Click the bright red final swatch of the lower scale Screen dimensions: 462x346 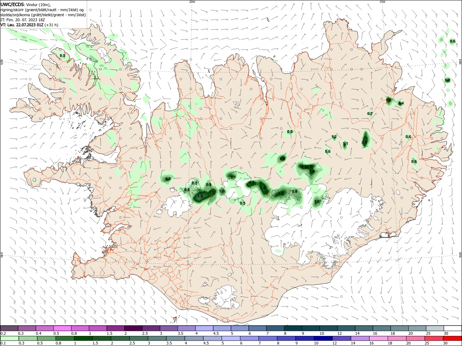452,338
